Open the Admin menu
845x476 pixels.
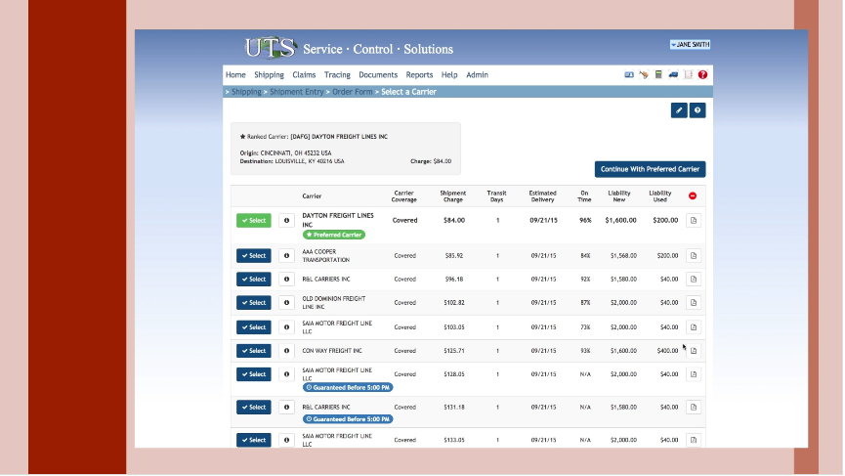[x=478, y=75]
